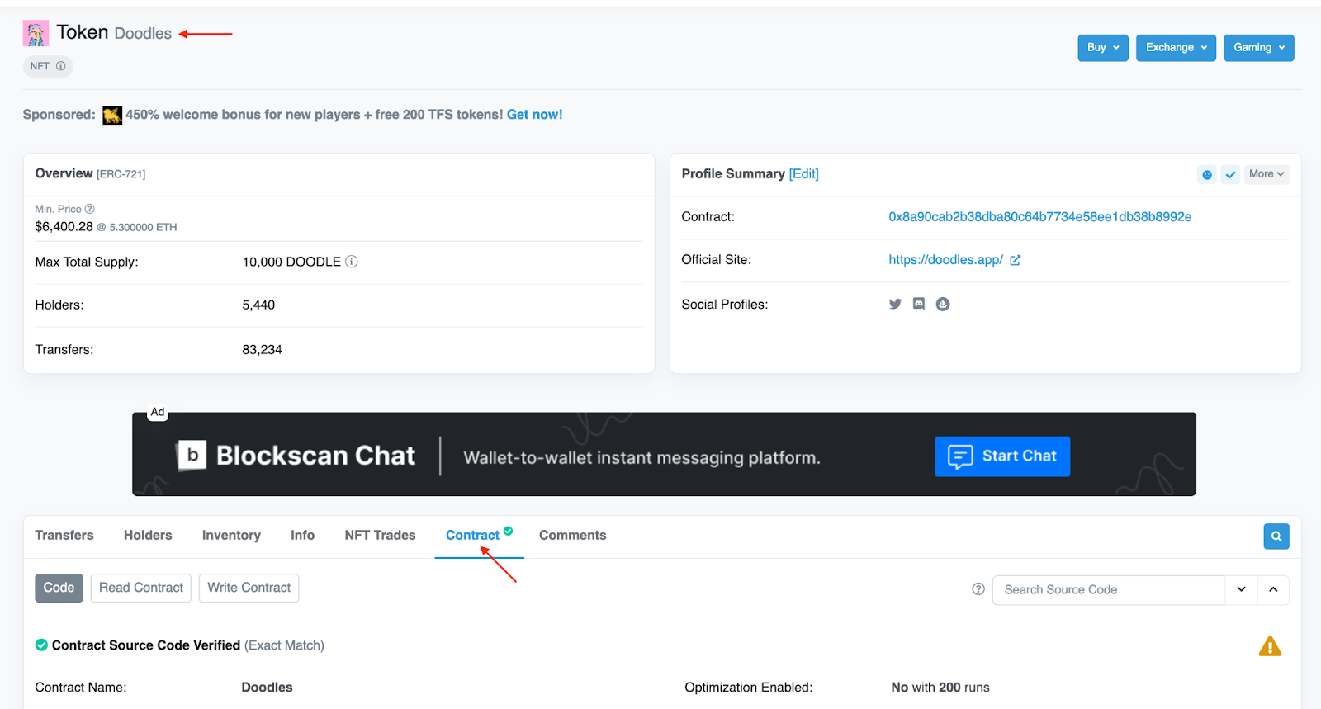Expand the More dropdown in Profile Summary

(x=1267, y=174)
